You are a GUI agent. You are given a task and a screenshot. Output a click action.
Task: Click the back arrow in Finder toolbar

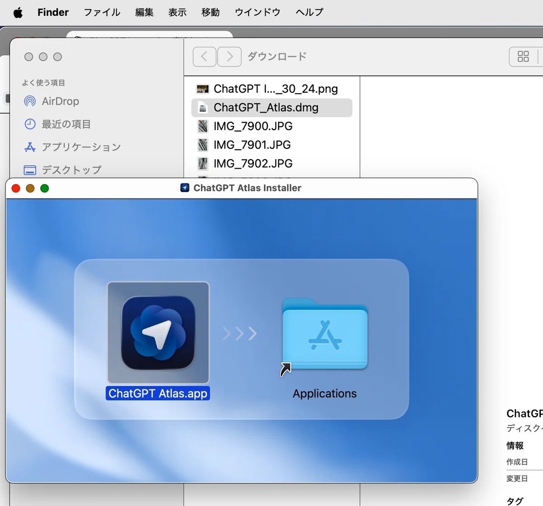(205, 57)
